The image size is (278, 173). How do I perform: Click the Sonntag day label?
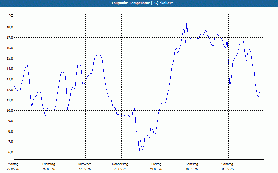[227, 164]
